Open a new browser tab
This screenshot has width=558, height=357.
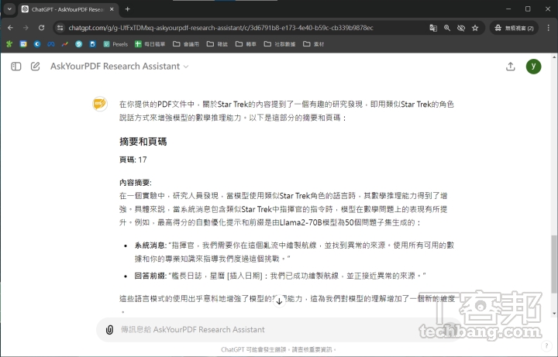127,9
